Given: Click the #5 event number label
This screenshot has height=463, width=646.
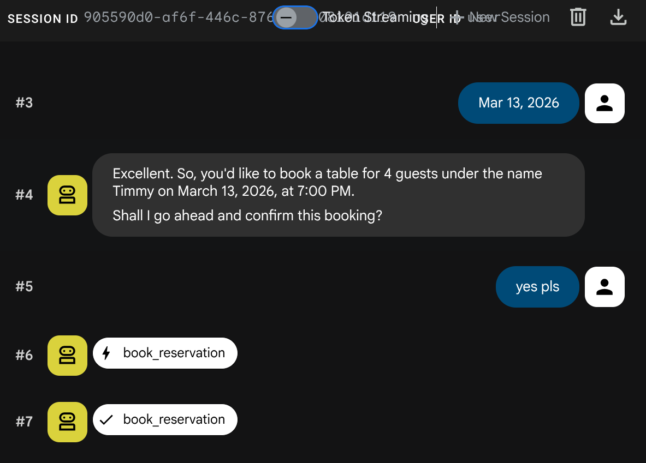Looking at the screenshot, I should (24, 287).
